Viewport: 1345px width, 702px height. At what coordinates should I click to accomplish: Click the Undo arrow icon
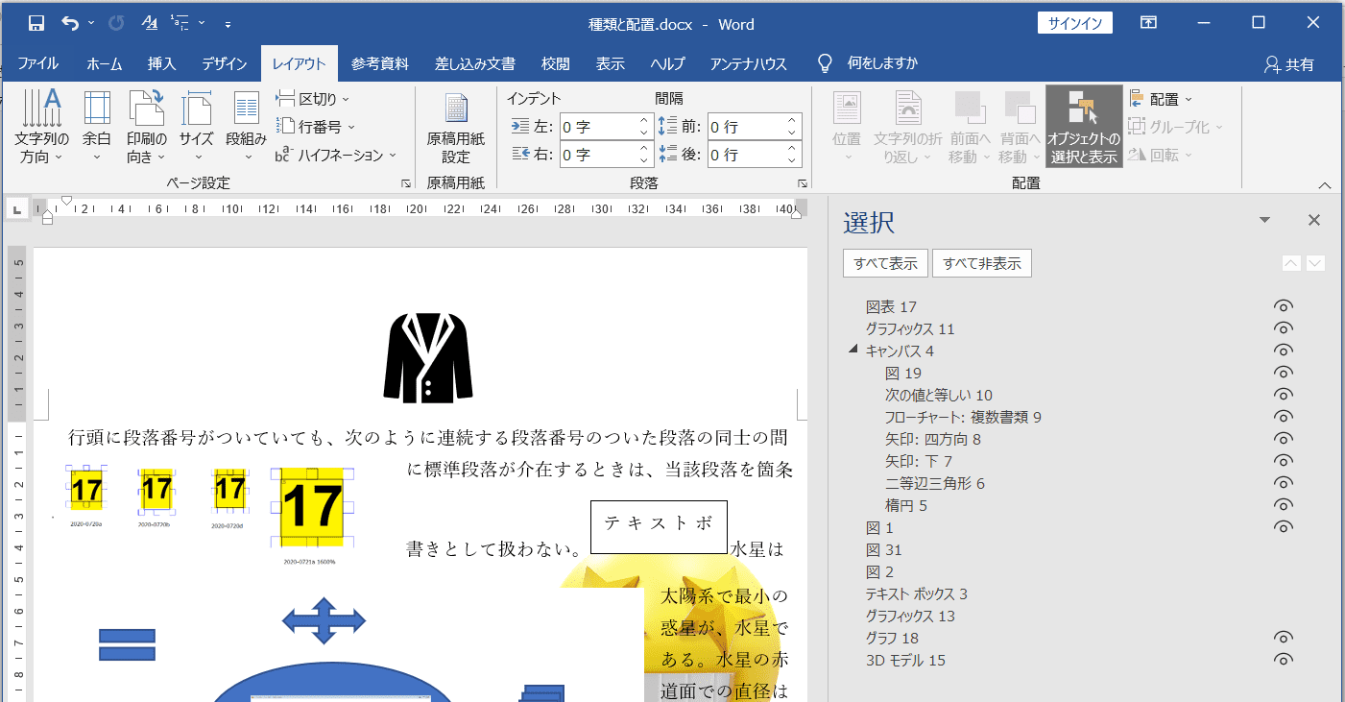(70, 23)
